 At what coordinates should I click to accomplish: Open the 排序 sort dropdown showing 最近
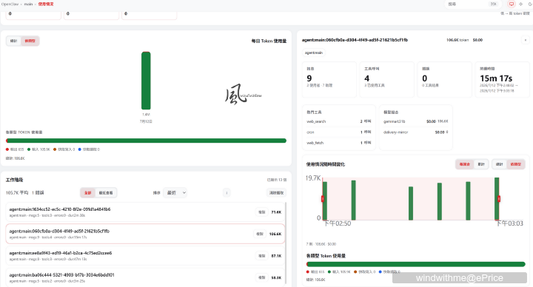click(175, 192)
